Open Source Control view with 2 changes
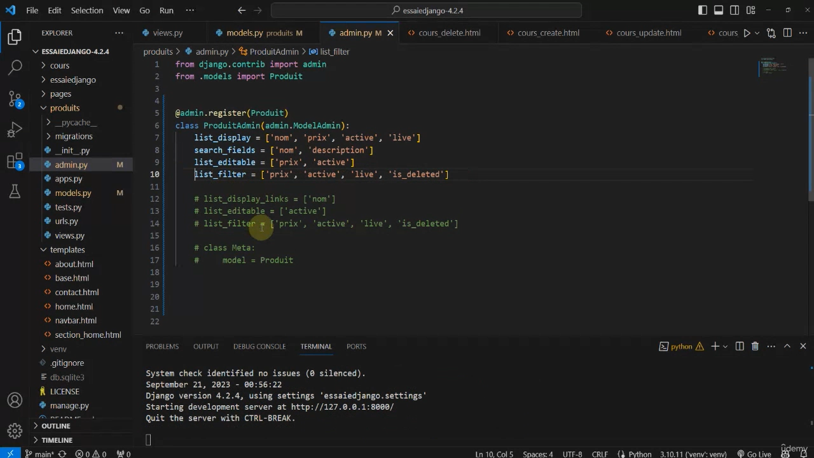Viewport: 814px width, 458px height. (x=15, y=99)
